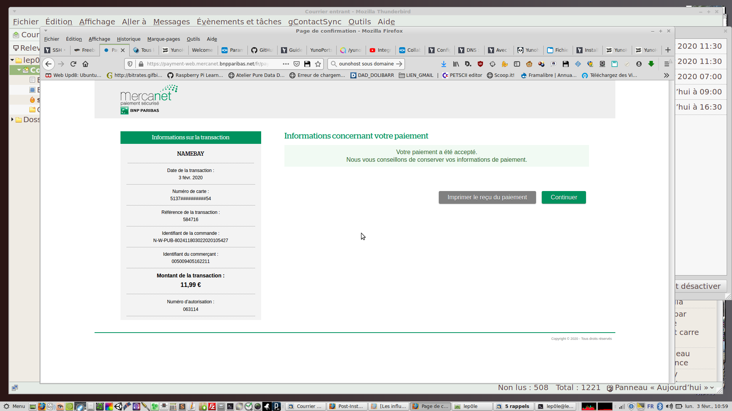Click the Pocket save icon in URL bar
The image size is (732, 411).
point(297,64)
